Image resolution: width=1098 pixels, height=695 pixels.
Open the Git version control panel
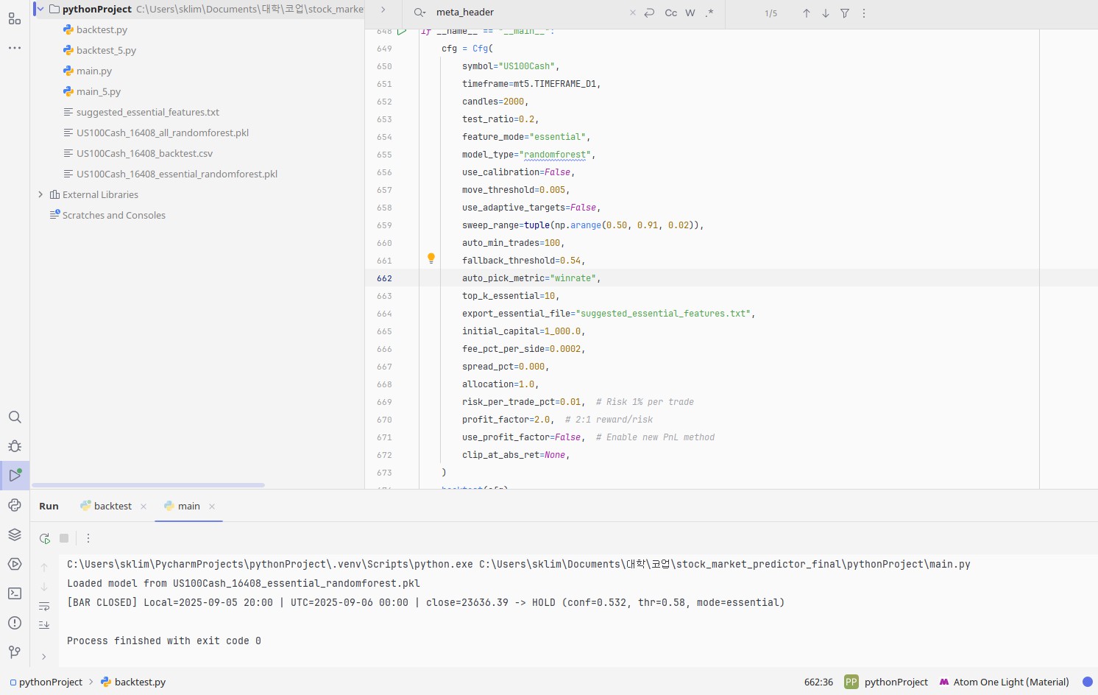tap(15, 652)
